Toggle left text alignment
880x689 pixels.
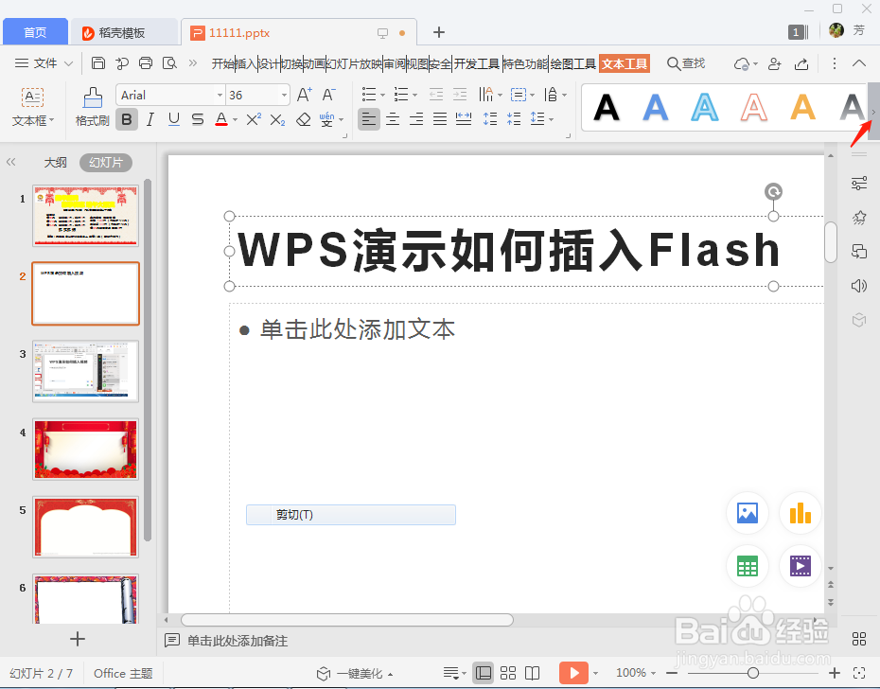[x=369, y=119]
